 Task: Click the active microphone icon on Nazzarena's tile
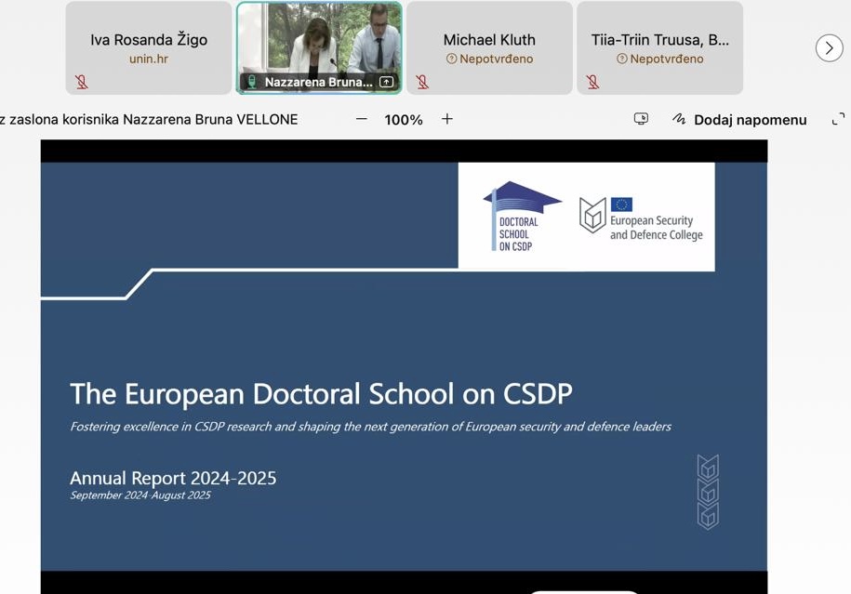[251, 82]
